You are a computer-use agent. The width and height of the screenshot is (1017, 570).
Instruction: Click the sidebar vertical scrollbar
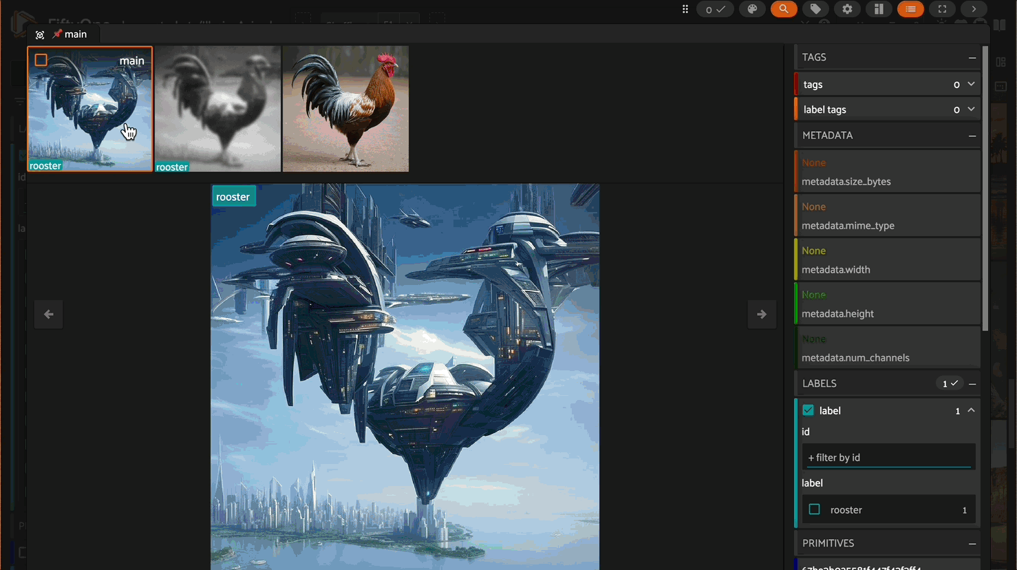click(985, 189)
